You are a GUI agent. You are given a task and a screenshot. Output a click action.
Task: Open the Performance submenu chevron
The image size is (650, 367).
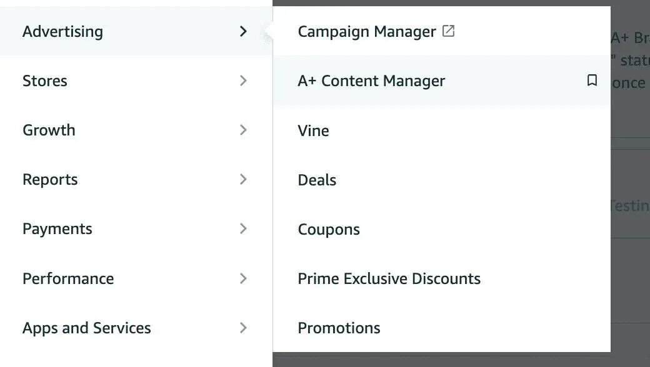point(244,278)
